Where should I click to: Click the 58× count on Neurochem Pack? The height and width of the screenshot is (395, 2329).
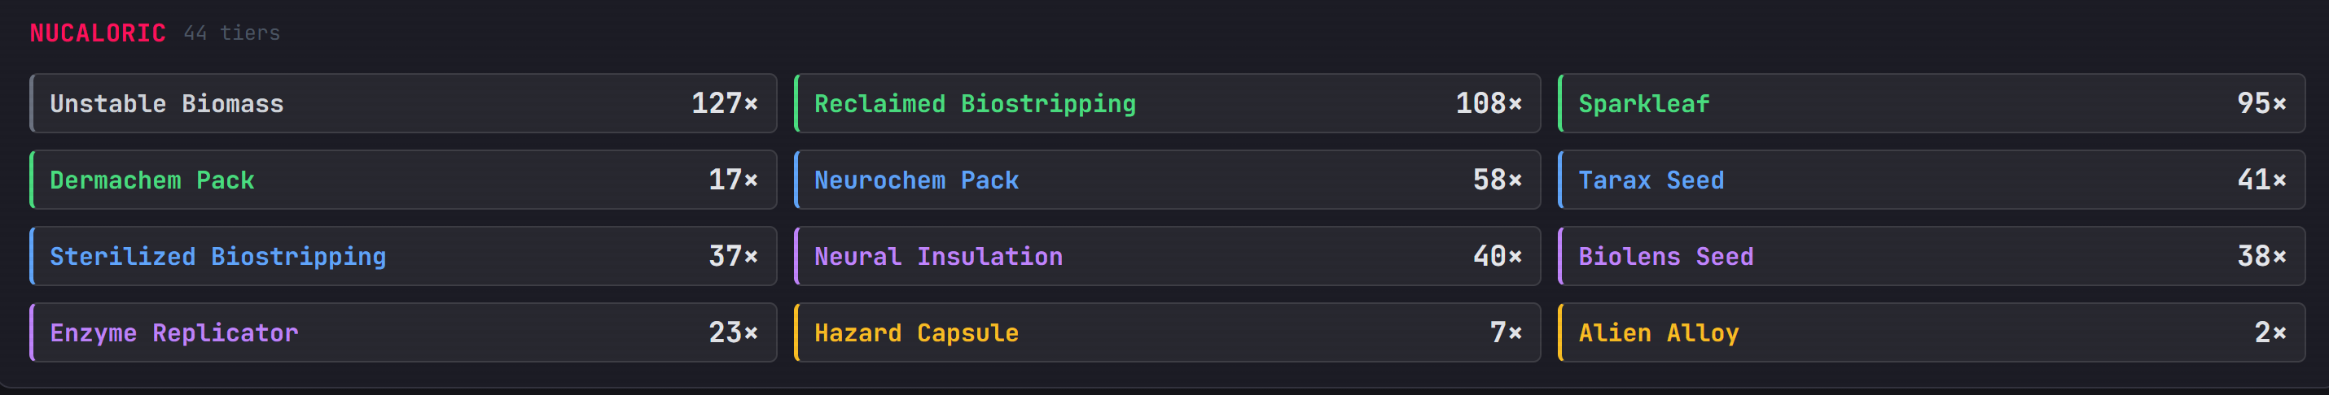coord(1498,180)
